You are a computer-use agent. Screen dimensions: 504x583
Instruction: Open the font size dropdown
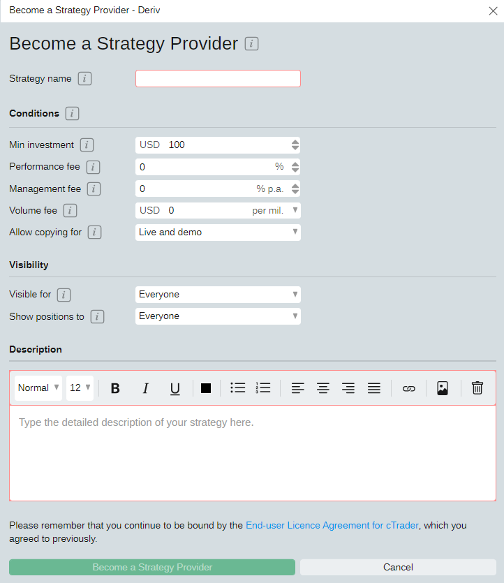(x=80, y=388)
